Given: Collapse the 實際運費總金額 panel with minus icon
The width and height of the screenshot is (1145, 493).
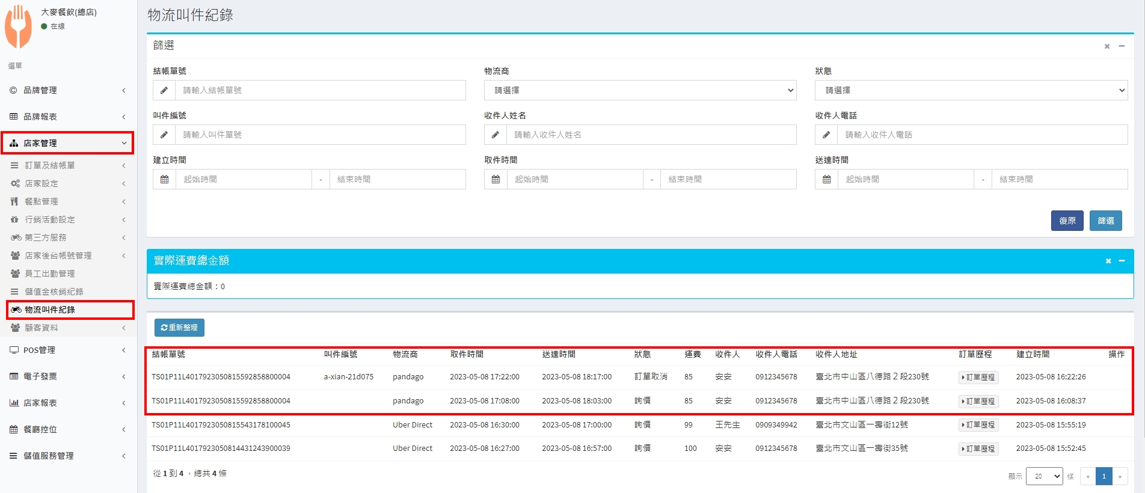Looking at the screenshot, I should coord(1122,261).
